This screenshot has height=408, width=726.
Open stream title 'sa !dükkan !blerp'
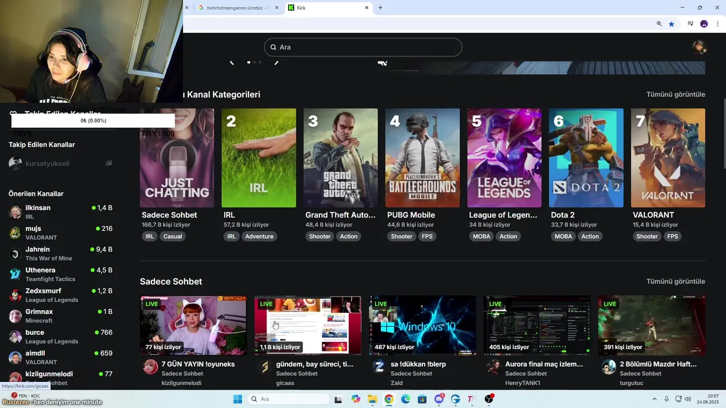click(x=419, y=364)
